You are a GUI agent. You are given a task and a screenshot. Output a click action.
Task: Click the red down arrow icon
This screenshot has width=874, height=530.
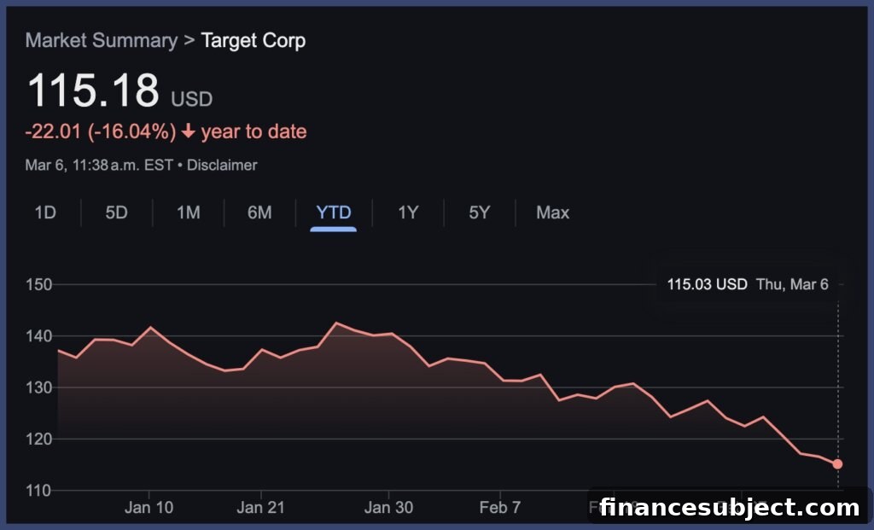tap(189, 131)
